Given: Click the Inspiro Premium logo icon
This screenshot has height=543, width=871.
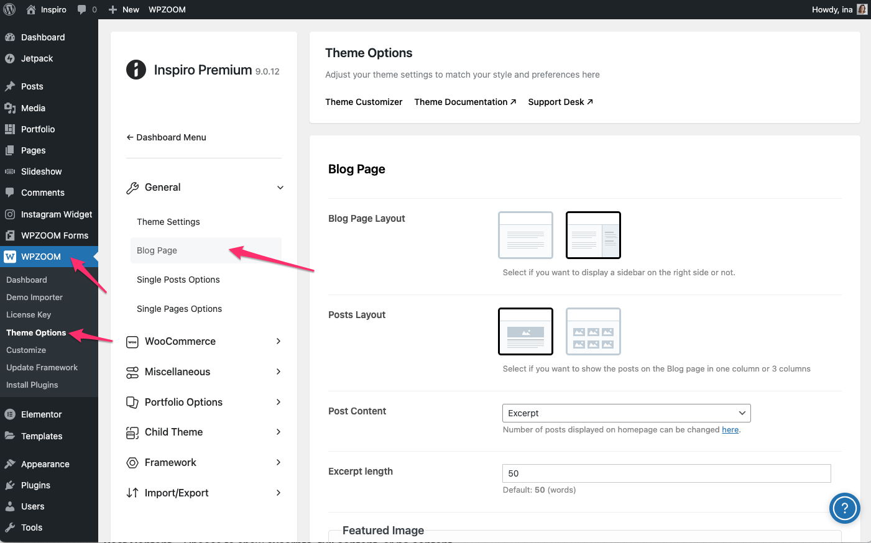Looking at the screenshot, I should 136,70.
